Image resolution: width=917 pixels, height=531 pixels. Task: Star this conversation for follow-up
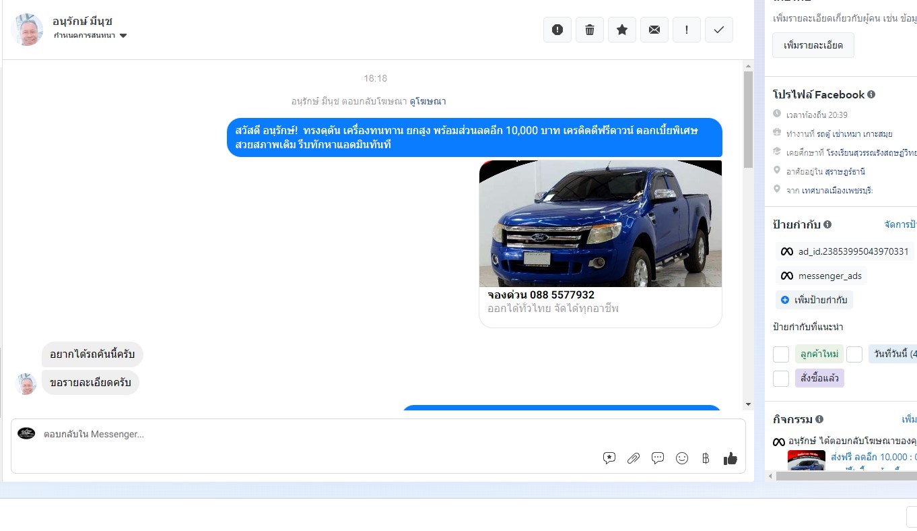pyautogui.click(x=622, y=30)
